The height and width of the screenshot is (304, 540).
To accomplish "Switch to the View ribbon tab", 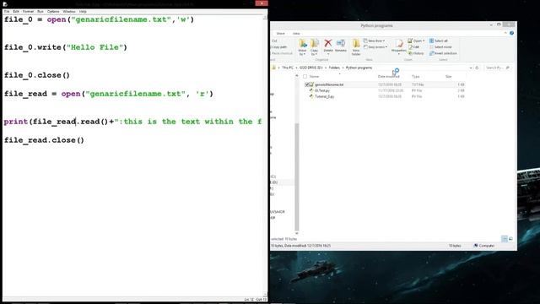I will tap(296, 34).
